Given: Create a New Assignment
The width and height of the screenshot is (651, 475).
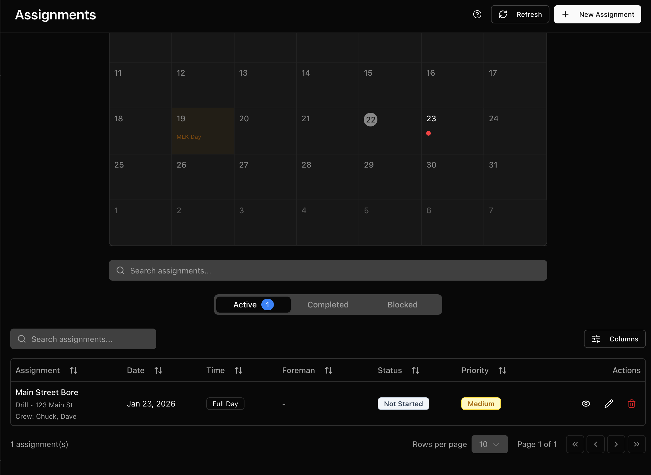Looking at the screenshot, I should pos(598,14).
